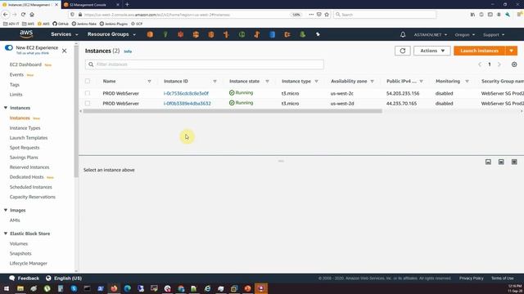The height and width of the screenshot is (294, 524).
Task: Go to next page of instances
Action: pos(499,65)
